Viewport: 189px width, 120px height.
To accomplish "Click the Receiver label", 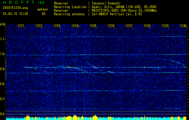I will [x=61, y=10].
